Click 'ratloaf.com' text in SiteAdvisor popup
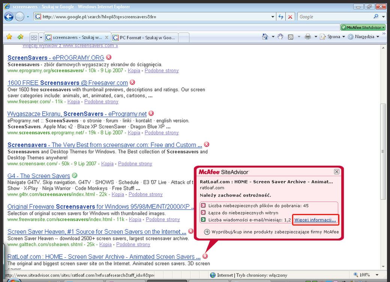The height and width of the screenshot is (282, 390). point(212,188)
